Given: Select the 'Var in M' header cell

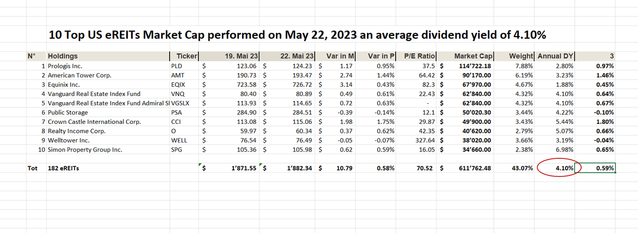Looking at the screenshot, I should coord(336,56).
